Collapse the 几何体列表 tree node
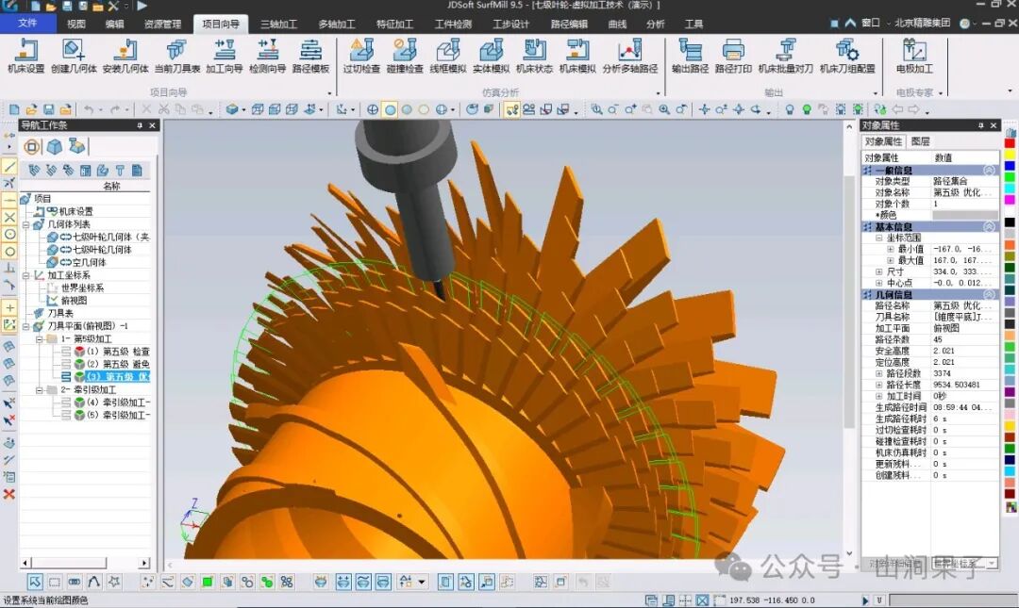The image size is (1019, 608). [x=25, y=224]
